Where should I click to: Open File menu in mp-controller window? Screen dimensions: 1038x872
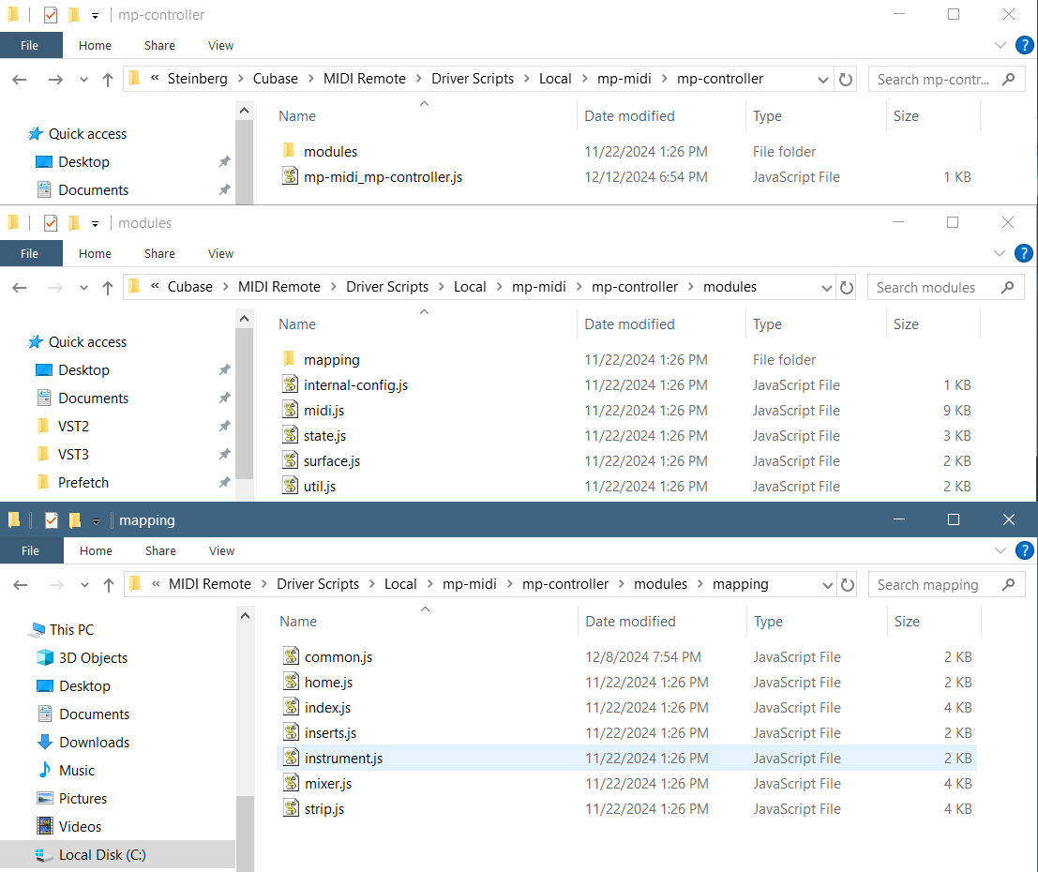[x=31, y=45]
